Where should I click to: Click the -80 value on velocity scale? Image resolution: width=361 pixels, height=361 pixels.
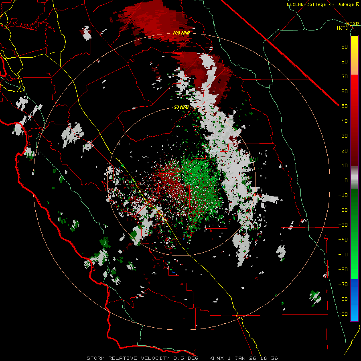343,299
